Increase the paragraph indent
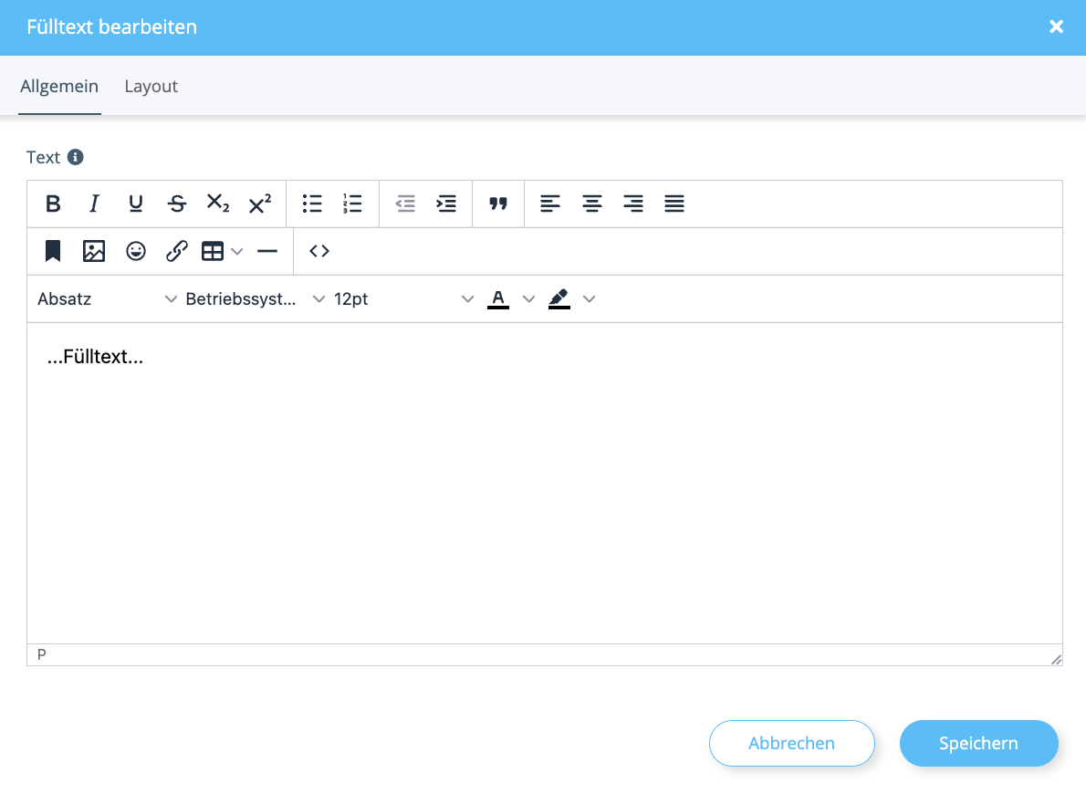 [x=446, y=204]
